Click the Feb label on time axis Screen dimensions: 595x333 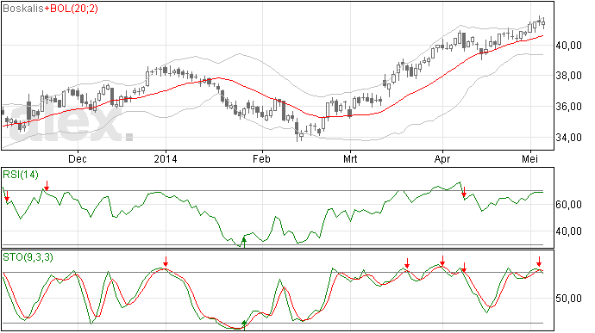(261, 158)
